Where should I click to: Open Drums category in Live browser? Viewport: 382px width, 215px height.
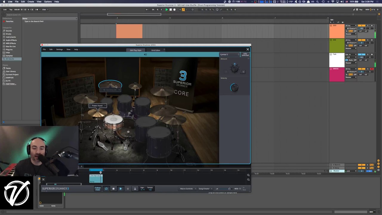[9, 34]
